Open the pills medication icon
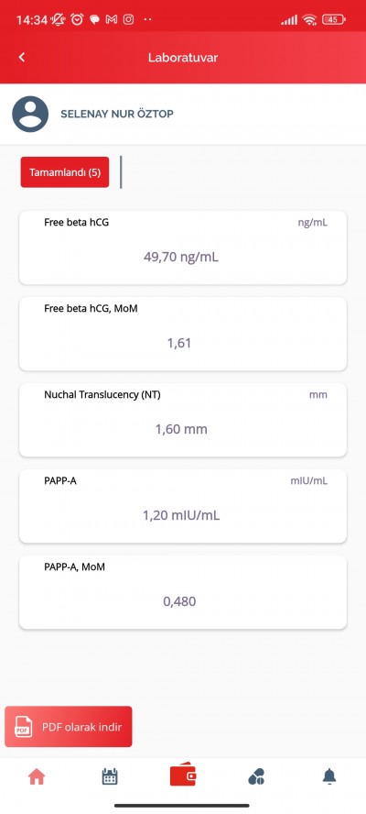Image resolution: width=366 pixels, height=814 pixels. [256, 777]
